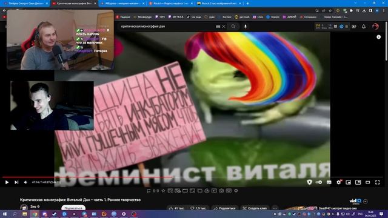Open the taskbar Settings gear app
Viewport: 388px width, 218px height.
124,214
